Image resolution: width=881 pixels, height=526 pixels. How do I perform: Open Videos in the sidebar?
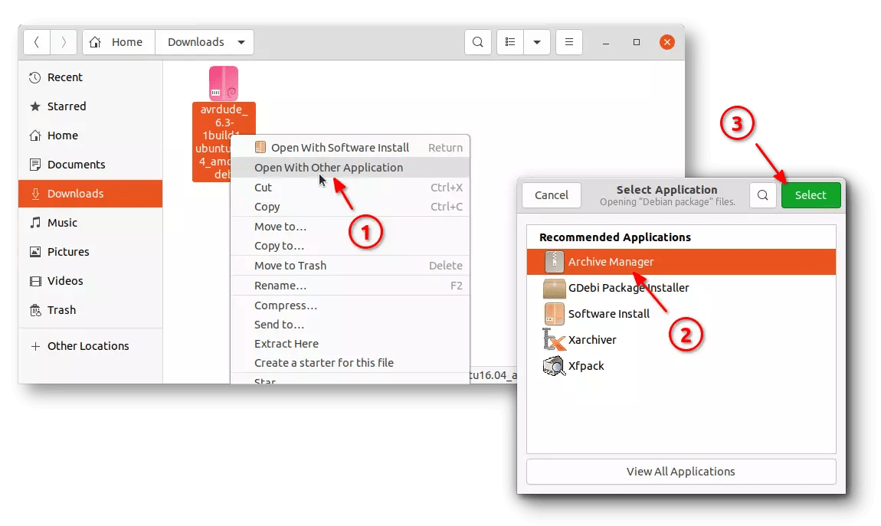coord(90,281)
